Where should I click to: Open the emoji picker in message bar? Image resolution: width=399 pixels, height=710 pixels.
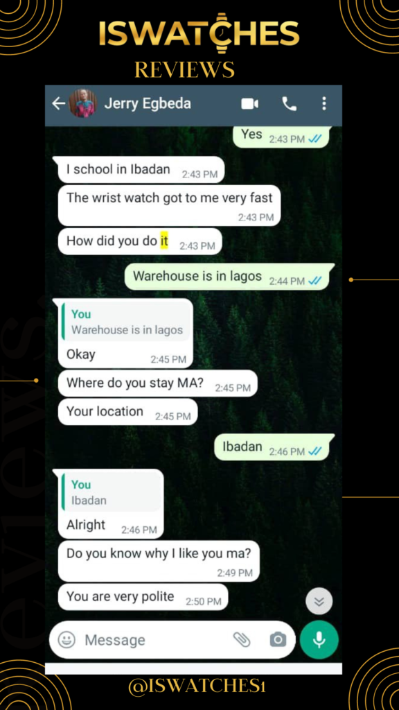(66, 640)
